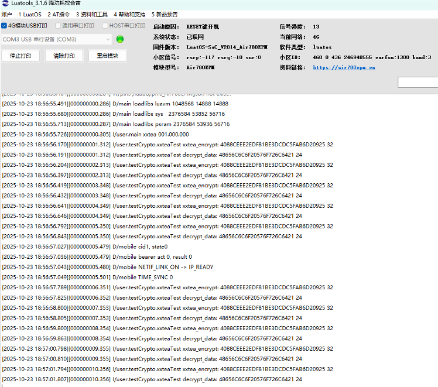Open the 账户 menu
The height and width of the screenshot is (387, 438).
tap(6, 15)
